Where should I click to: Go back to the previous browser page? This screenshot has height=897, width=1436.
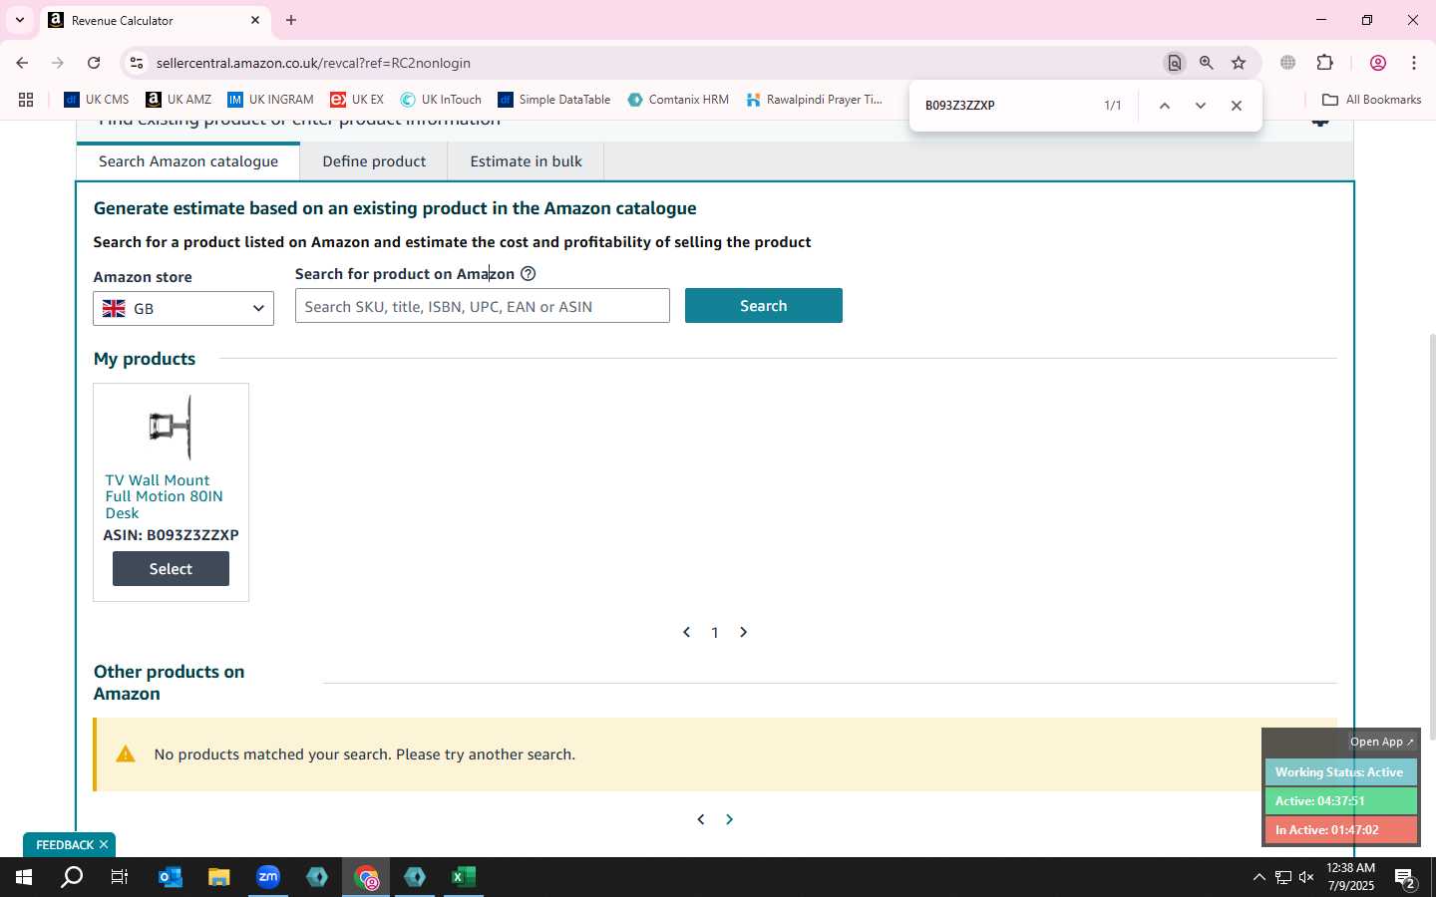point(22,63)
